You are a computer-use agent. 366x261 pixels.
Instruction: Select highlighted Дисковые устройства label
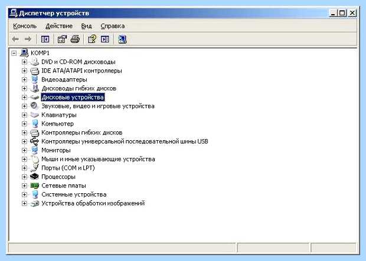pyautogui.click(x=73, y=97)
